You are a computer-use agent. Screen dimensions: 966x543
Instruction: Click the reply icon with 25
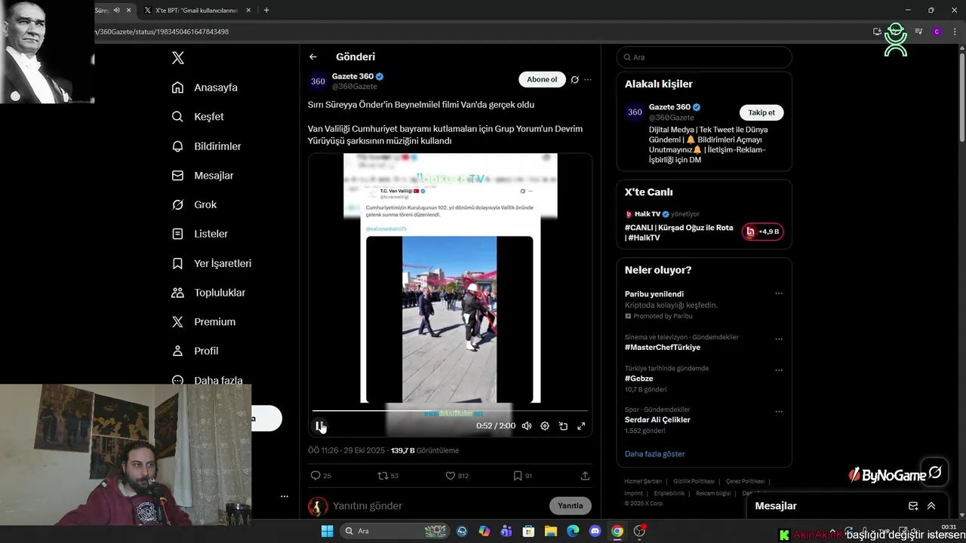321,476
